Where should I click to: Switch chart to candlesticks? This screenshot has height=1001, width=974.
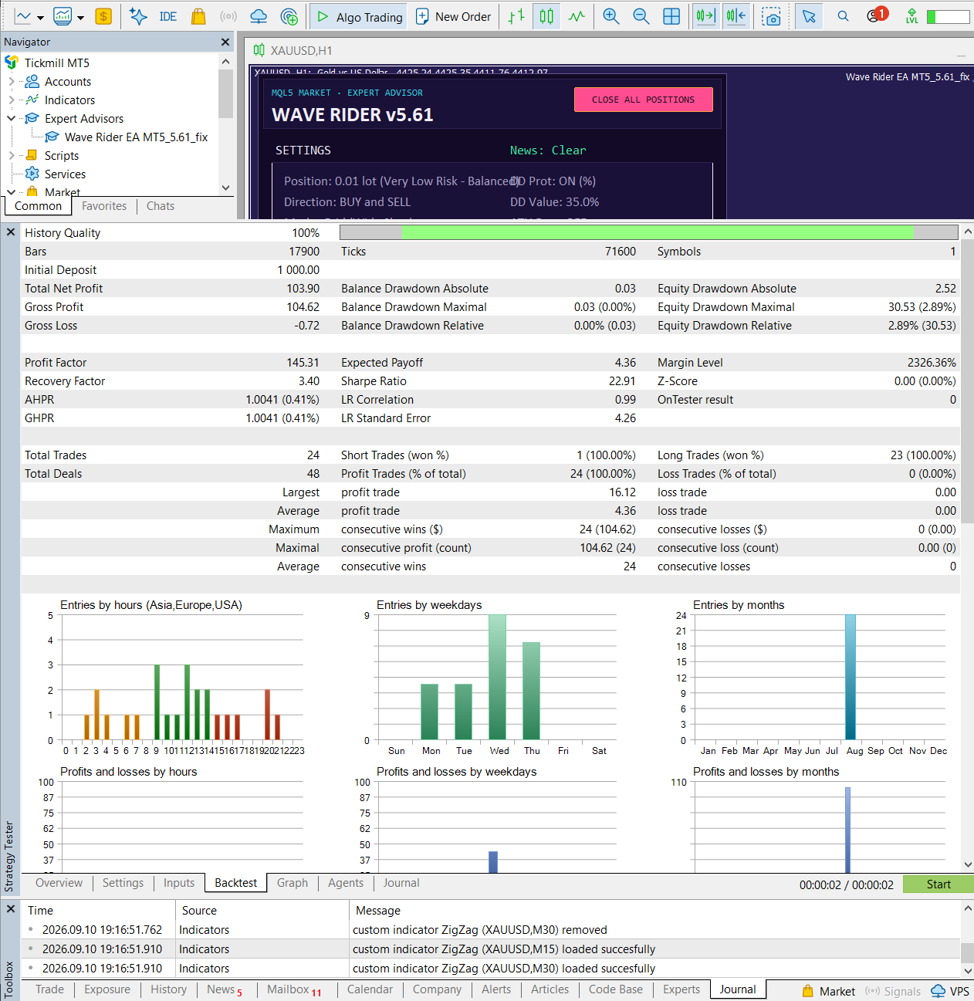click(546, 16)
